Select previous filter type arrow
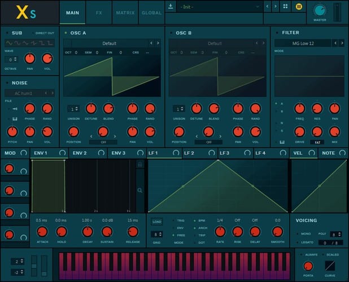The image size is (349, 282). pyautogui.click(x=335, y=43)
